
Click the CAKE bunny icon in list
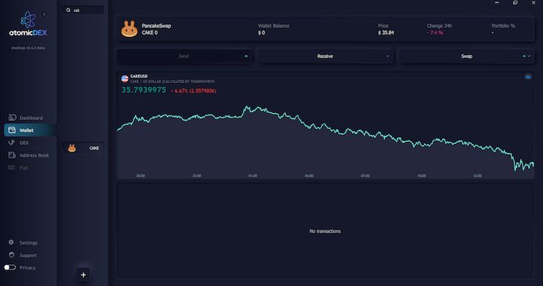click(x=72, y=148)
